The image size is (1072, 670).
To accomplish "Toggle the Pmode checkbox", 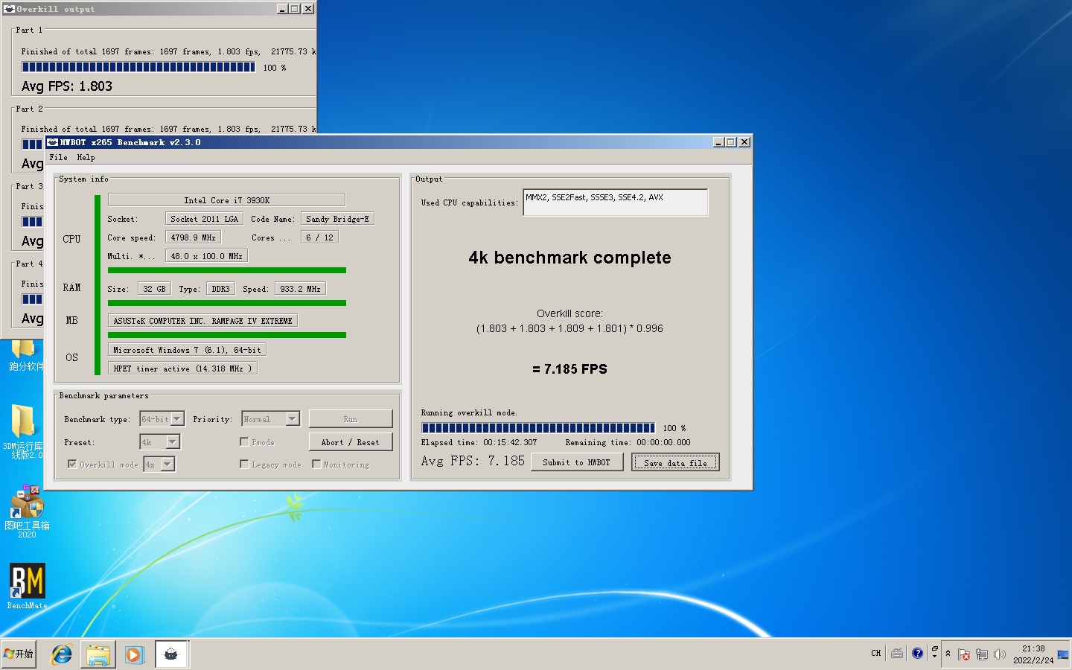I will coord(244,441).
